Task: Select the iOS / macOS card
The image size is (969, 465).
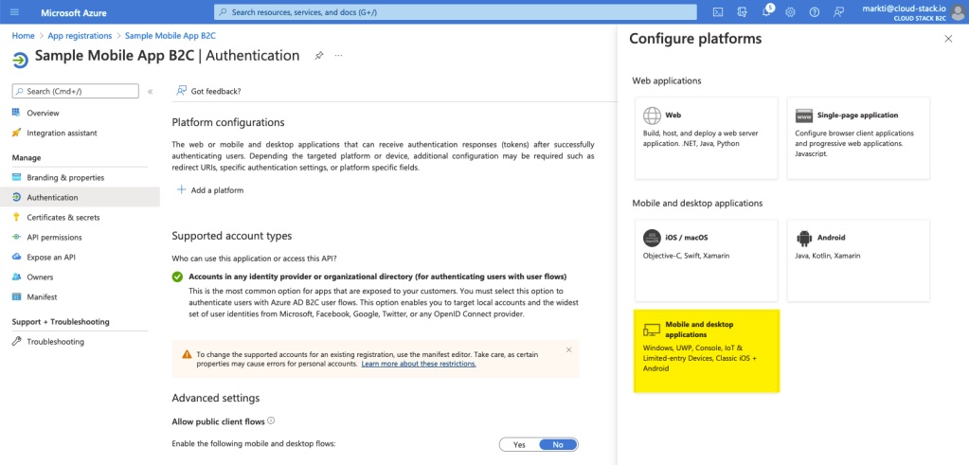Action: click(x=706, y=260)
